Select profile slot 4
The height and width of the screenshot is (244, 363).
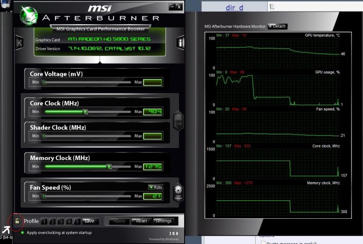pos(69,221)
